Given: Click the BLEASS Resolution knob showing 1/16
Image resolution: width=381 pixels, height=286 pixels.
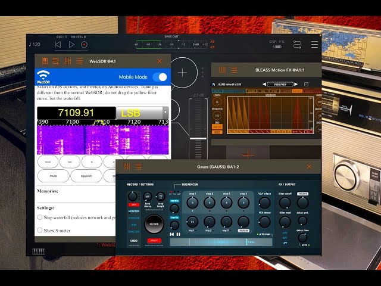Looking at the screenshot, I should (217, 116).
